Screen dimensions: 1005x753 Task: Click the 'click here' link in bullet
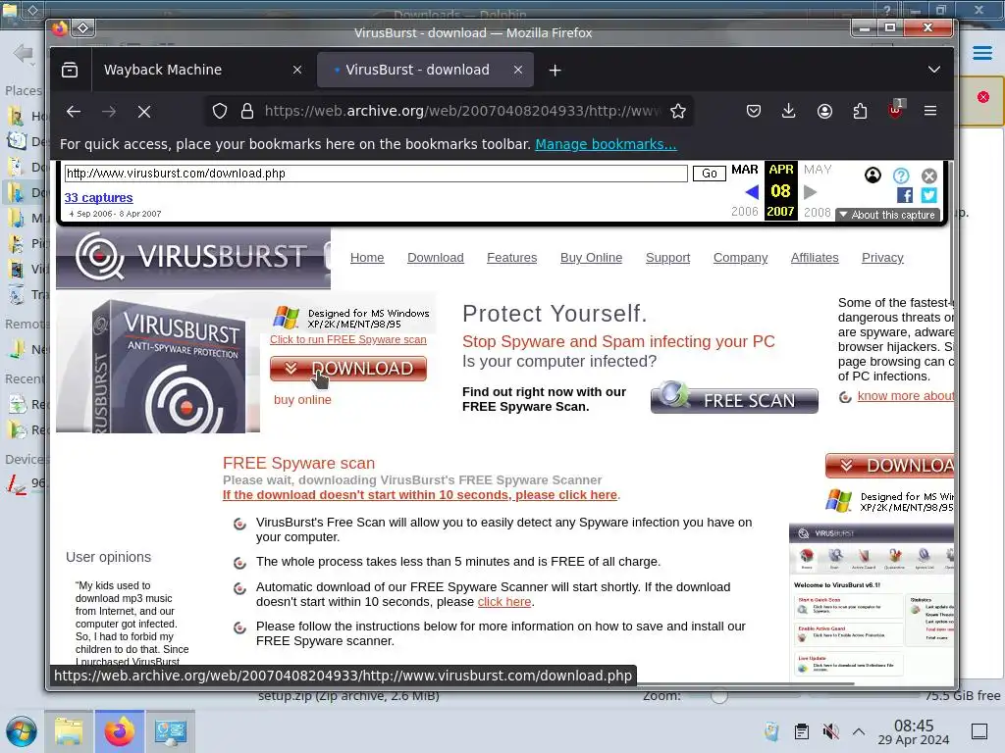tap(504, 602)
